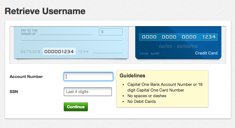Click the dollar amount box on check
The image size is (235, 128).
(111, 32)
